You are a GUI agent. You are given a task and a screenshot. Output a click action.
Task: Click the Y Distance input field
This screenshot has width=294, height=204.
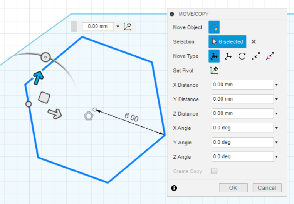pos(243,99)
